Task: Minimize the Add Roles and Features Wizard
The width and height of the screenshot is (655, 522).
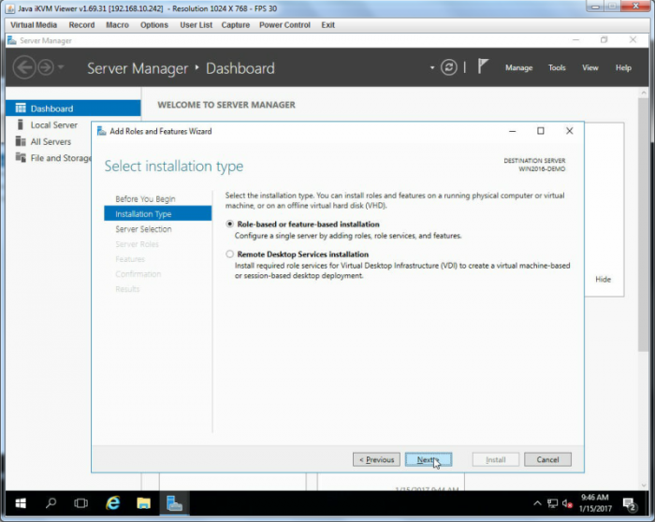Action: point(512,131)
